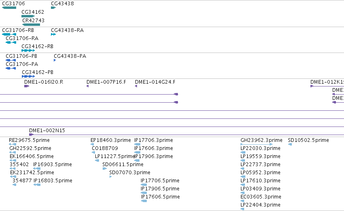Screen dimensions: 344x211
Task: Click the SD06611.5prime EST arrow
Action: tap(105, 169)
